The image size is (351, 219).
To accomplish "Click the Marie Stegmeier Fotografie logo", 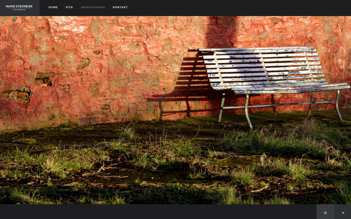I will tap(19, 8).
